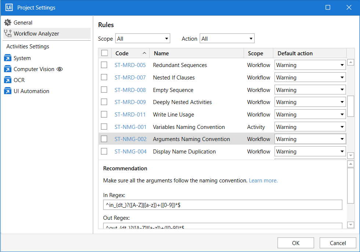The height and width of the screenshot is (252, 360).
Task: Open the Action filter dropdown
Action: (227, 38)
